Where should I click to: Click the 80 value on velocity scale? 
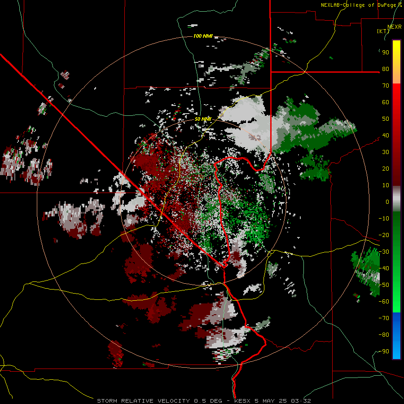coord(386,69)
